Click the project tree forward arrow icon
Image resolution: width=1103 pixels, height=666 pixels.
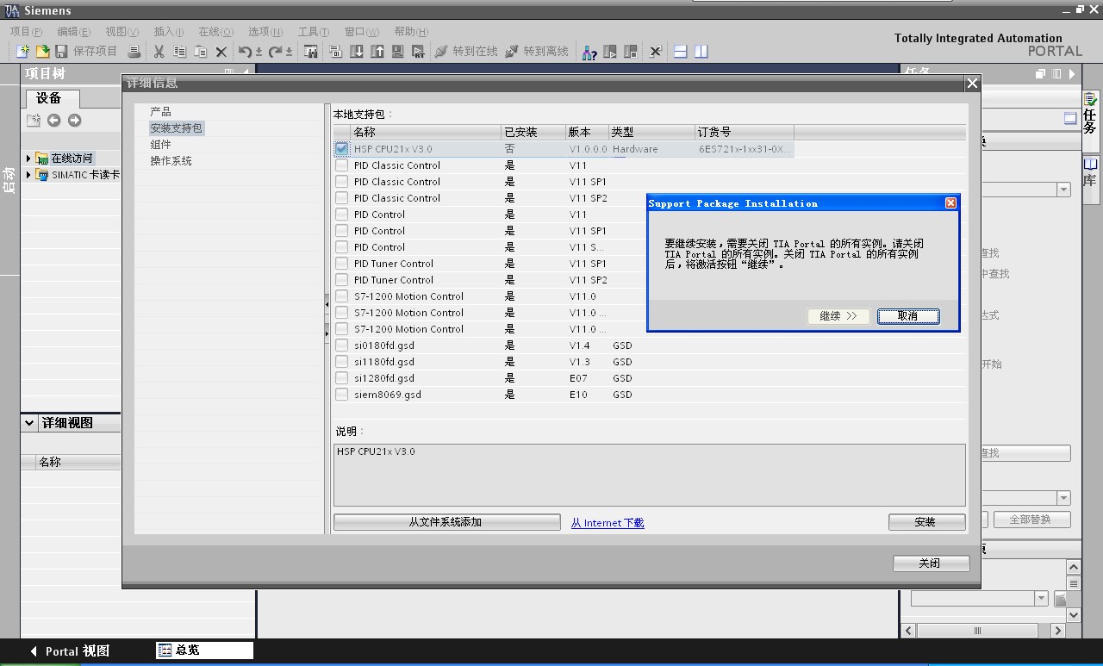(x=74, y=120)
